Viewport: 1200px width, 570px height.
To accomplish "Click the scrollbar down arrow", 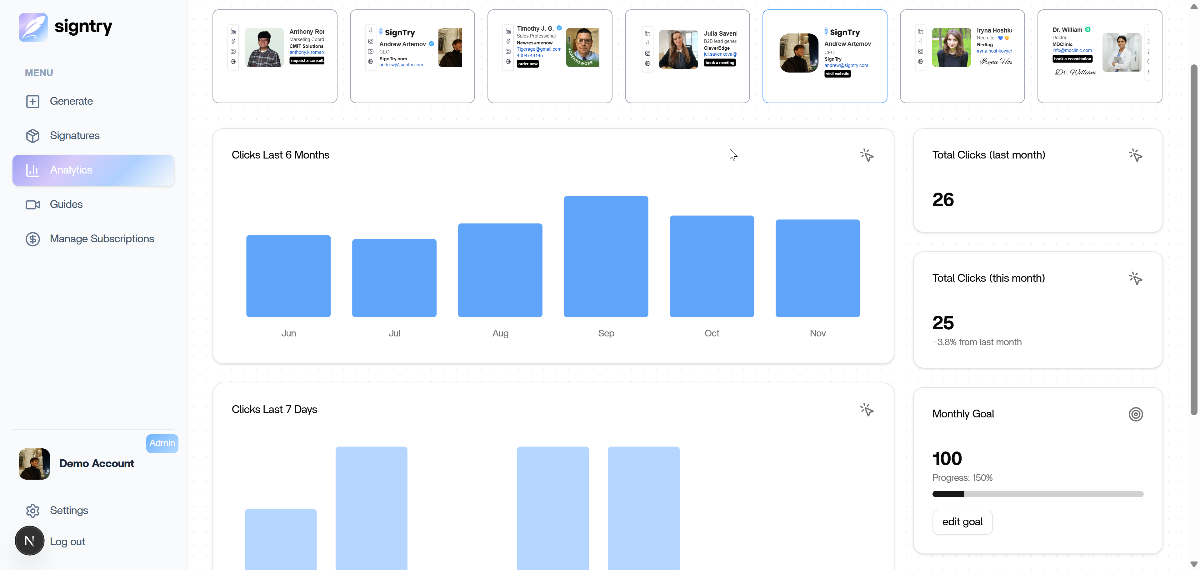I will point(1193,564).
